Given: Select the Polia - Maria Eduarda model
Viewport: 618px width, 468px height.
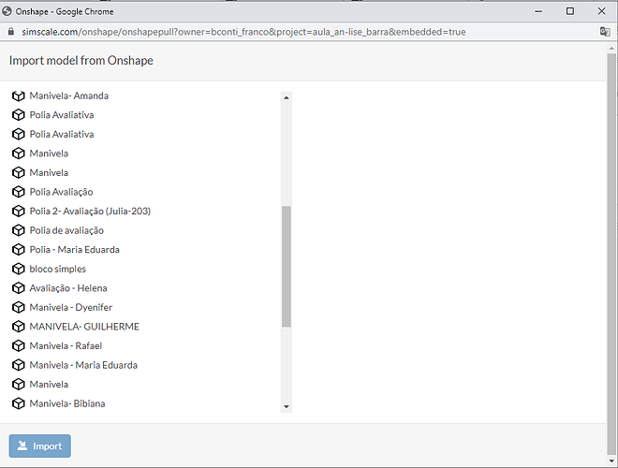Looking at the screenshot, I should (x=75, y=250).
